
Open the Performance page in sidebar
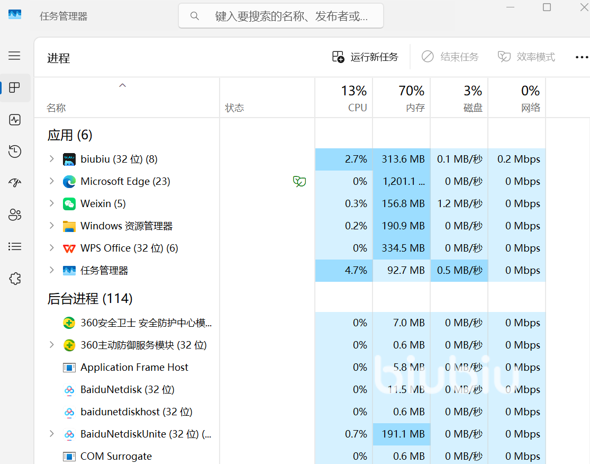pyautogui.click(x=15, y=120)
